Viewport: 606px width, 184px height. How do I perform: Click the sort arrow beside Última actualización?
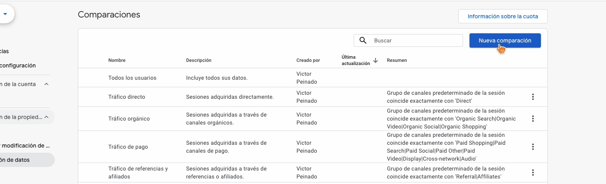[x=375, y=60]
